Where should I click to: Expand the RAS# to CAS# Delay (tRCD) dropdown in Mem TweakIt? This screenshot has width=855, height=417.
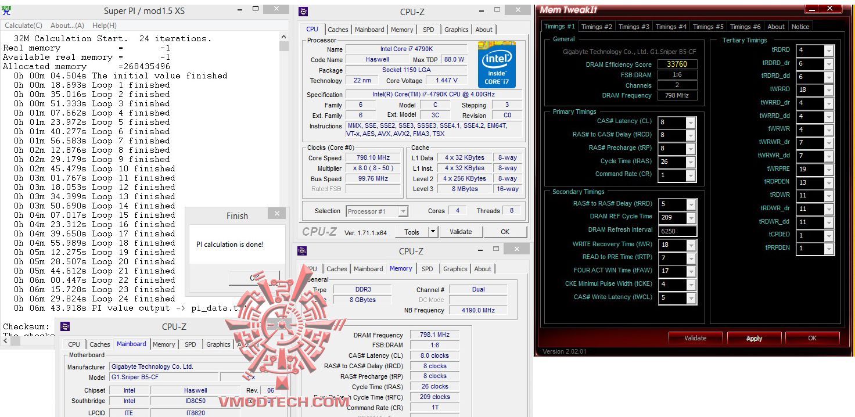(x=691, y=136)
